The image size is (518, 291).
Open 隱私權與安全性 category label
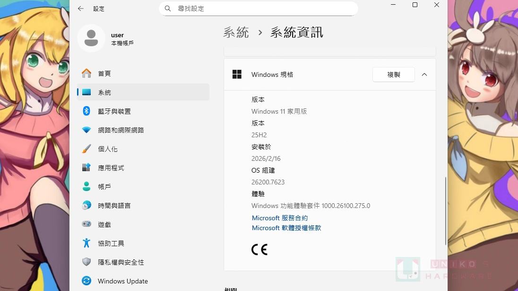tap(121, 262)
